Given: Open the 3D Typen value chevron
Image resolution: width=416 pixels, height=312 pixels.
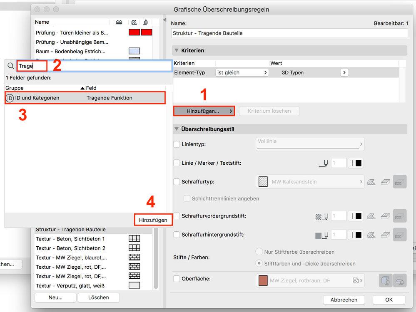Looking at the screenshot, I should (344, 72).
